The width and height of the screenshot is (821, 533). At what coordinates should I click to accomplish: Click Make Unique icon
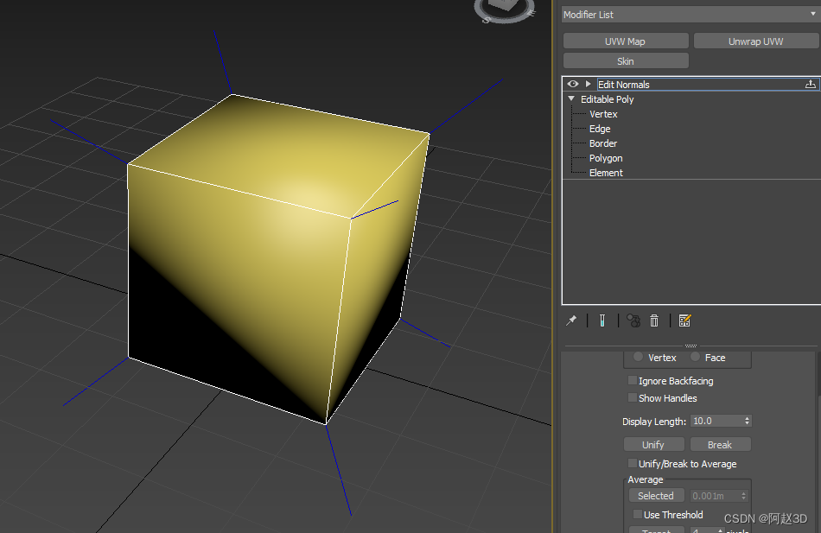coord(633,320)
